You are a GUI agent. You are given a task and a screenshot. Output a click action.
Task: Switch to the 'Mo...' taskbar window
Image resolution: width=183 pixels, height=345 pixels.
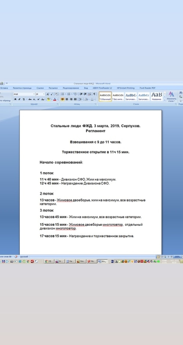pos(92,261)
